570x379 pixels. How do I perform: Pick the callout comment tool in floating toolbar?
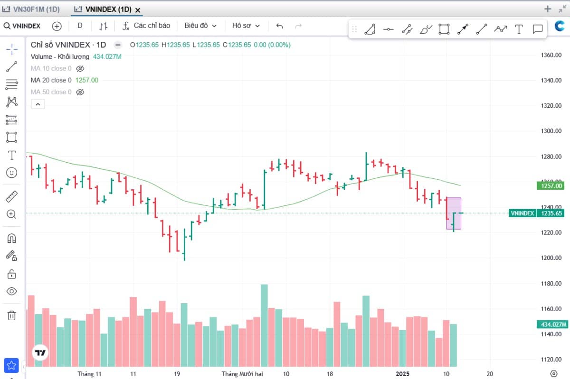tap(538, 29)
